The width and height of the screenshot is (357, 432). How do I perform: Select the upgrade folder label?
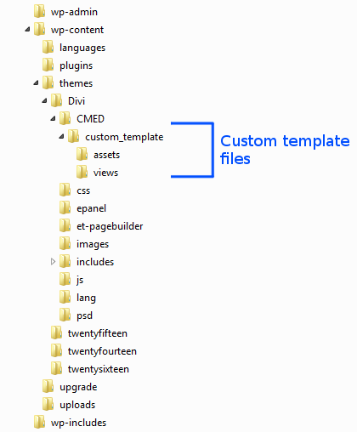(78, 387)
